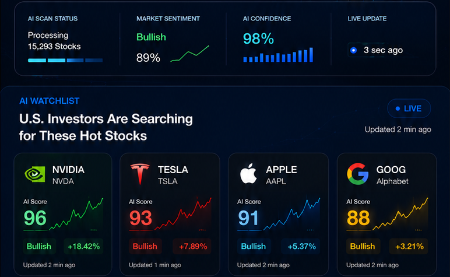Click the green Market Sentiment trend line
The image size is (450, 277).
coord(189,54)
